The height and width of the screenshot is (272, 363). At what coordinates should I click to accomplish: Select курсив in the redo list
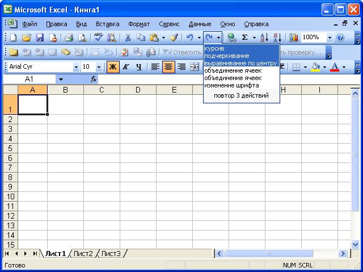(x=242, y=49)
